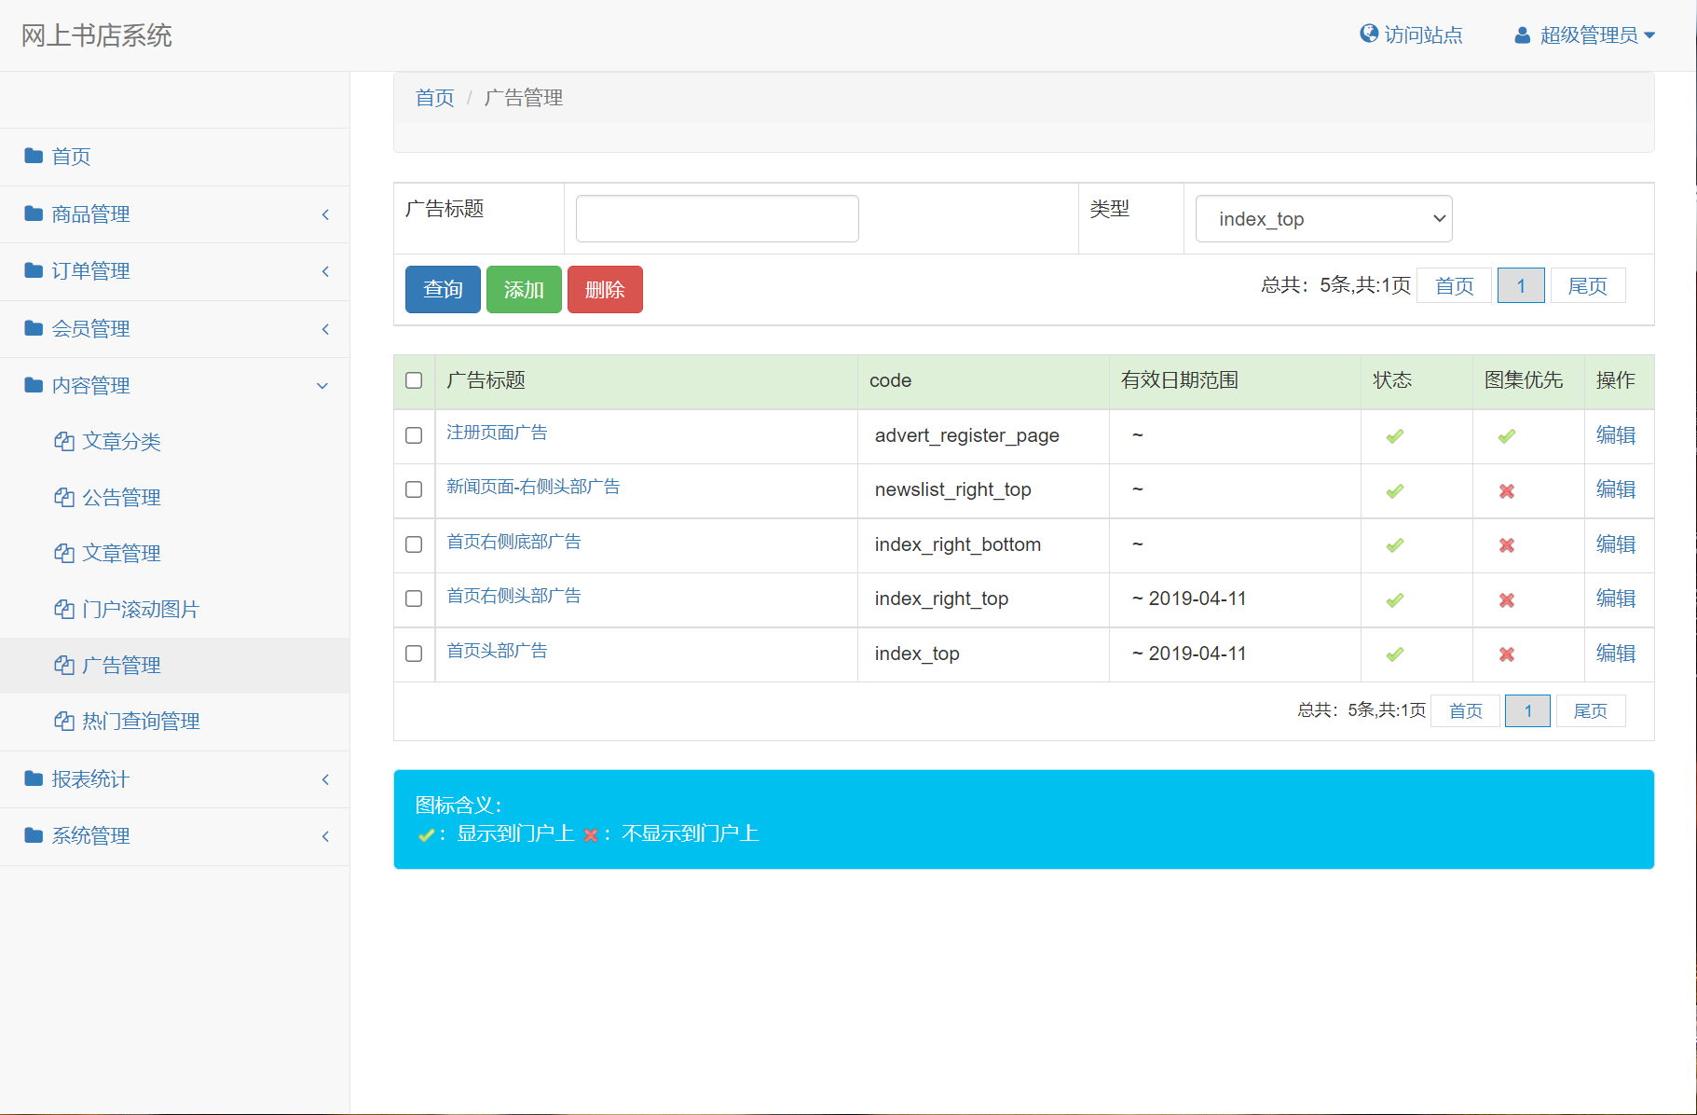Go to page 1 via pagination button
This screenshot has height=1115, width=1697.
1520,285
